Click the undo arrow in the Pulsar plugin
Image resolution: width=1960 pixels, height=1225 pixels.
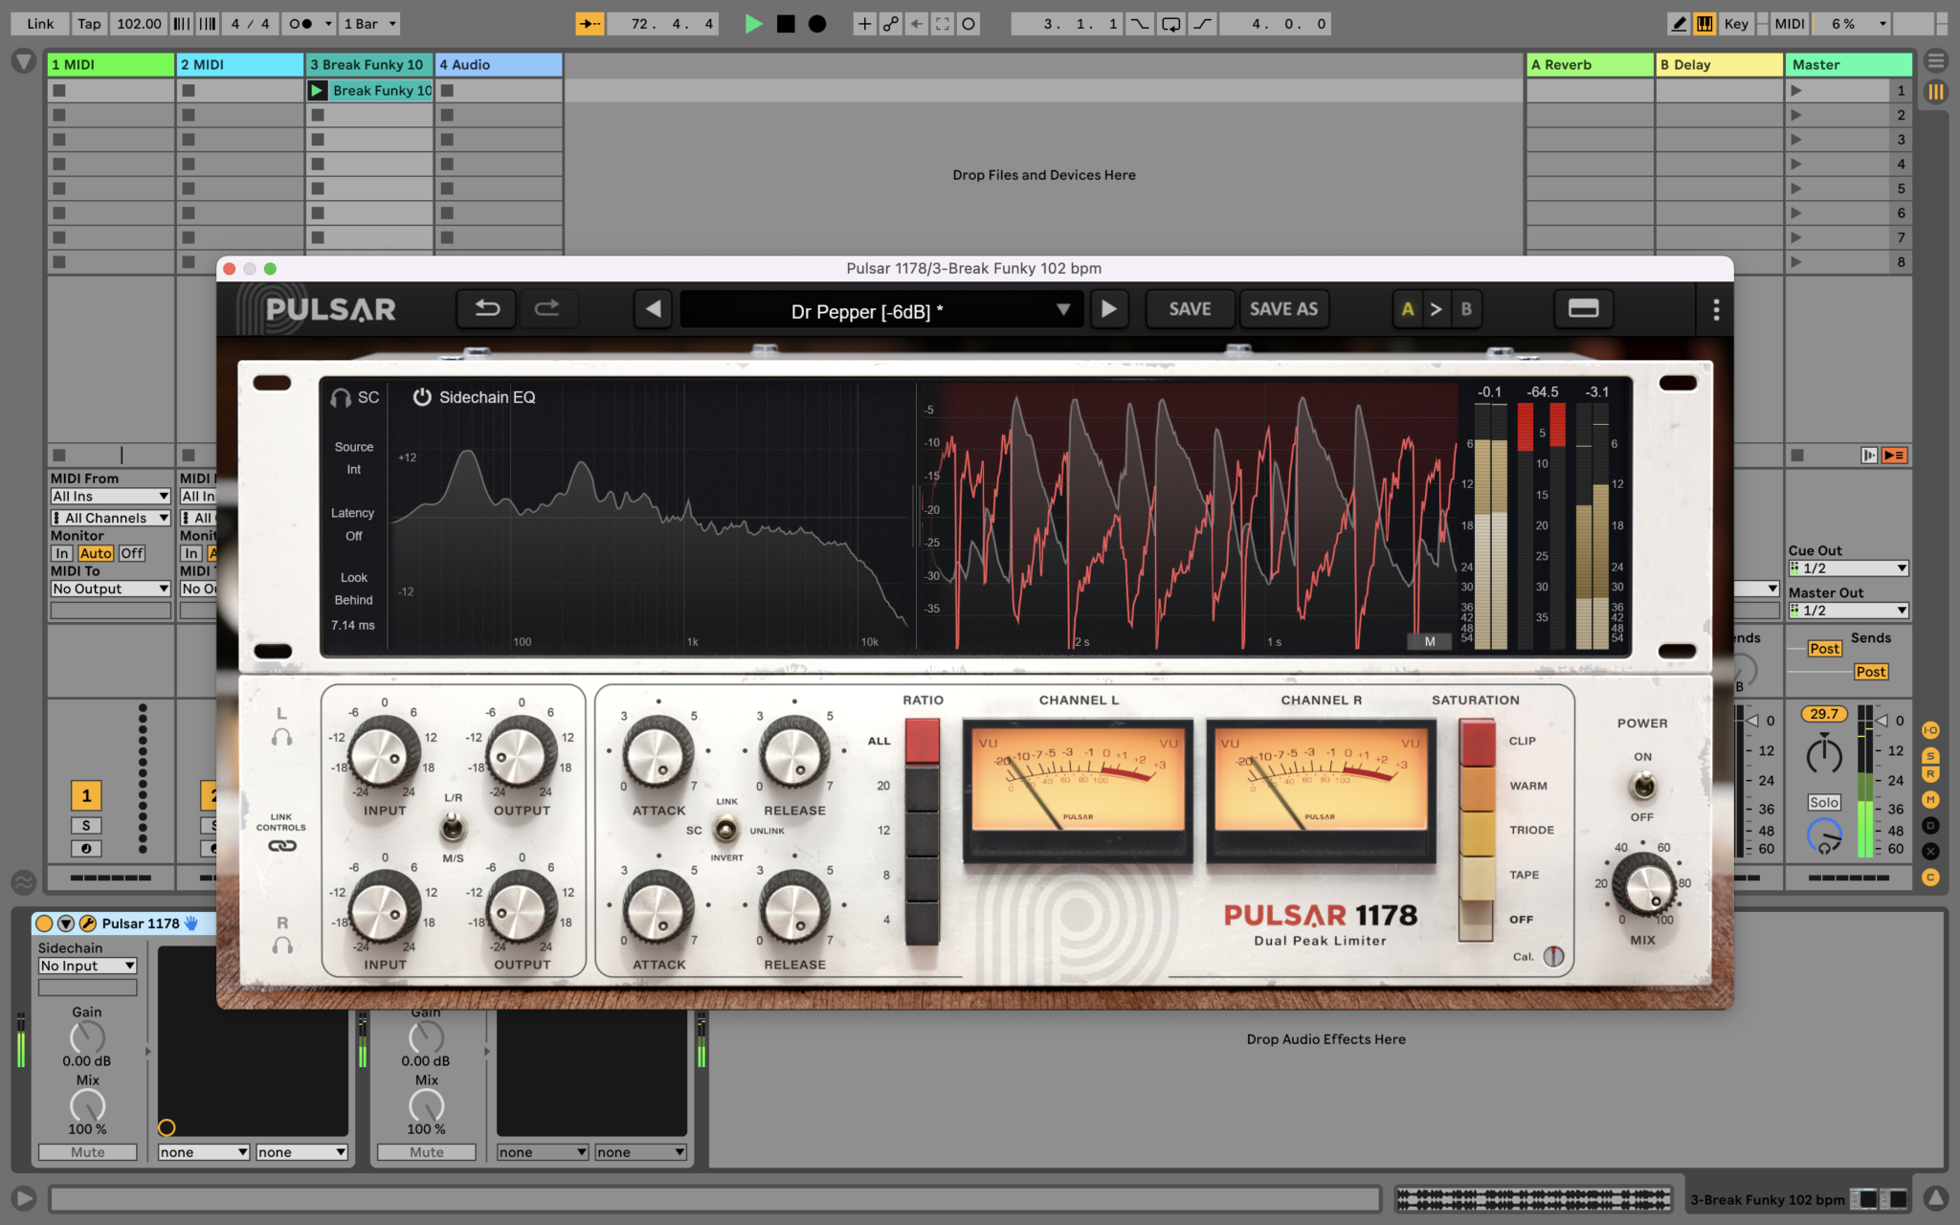click(x=486, y=308)
